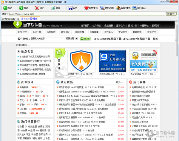Click into the address URL field

click(x=87, y=14)
